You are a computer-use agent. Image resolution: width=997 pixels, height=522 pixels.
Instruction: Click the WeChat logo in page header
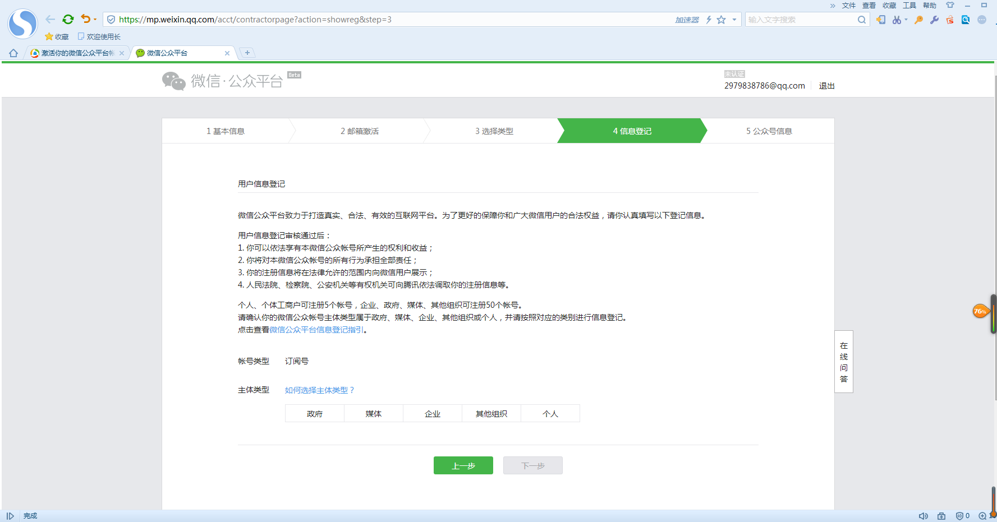click(x=223, y=81)
